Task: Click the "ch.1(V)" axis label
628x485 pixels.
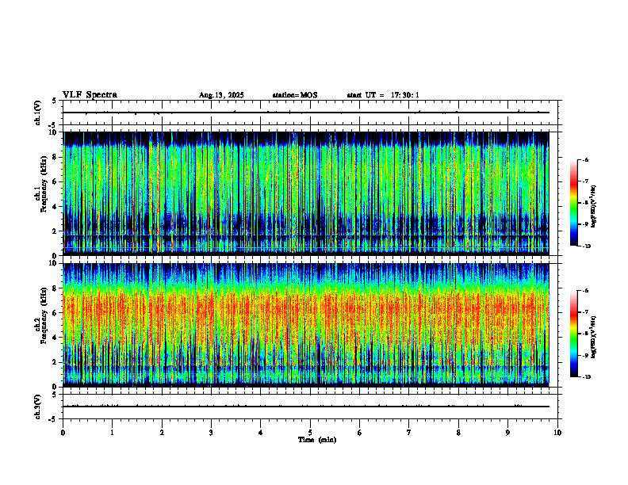Action: pos(37,113)
